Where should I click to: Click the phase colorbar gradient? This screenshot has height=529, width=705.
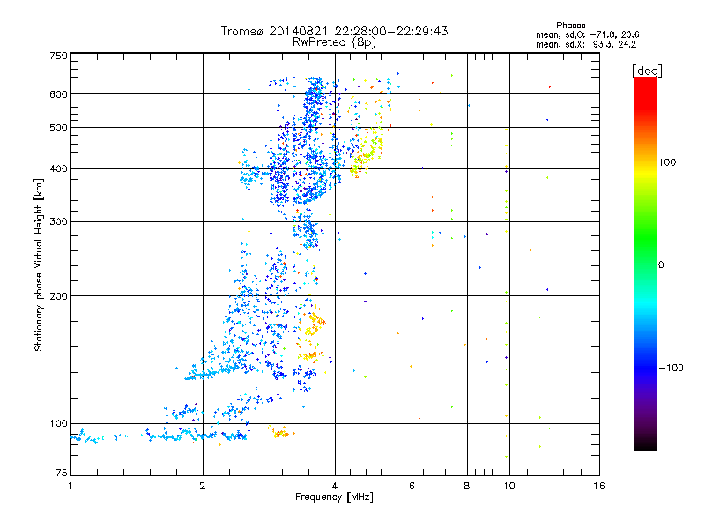click(645, 264)
